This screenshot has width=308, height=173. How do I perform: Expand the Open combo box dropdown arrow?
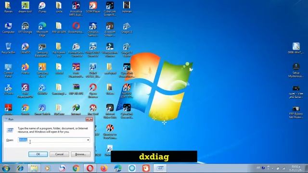[x=88, y=140]
